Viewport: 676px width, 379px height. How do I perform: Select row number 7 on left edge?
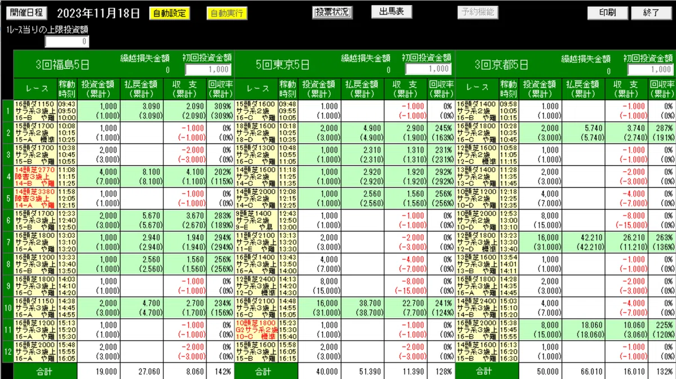click(7, 242)
